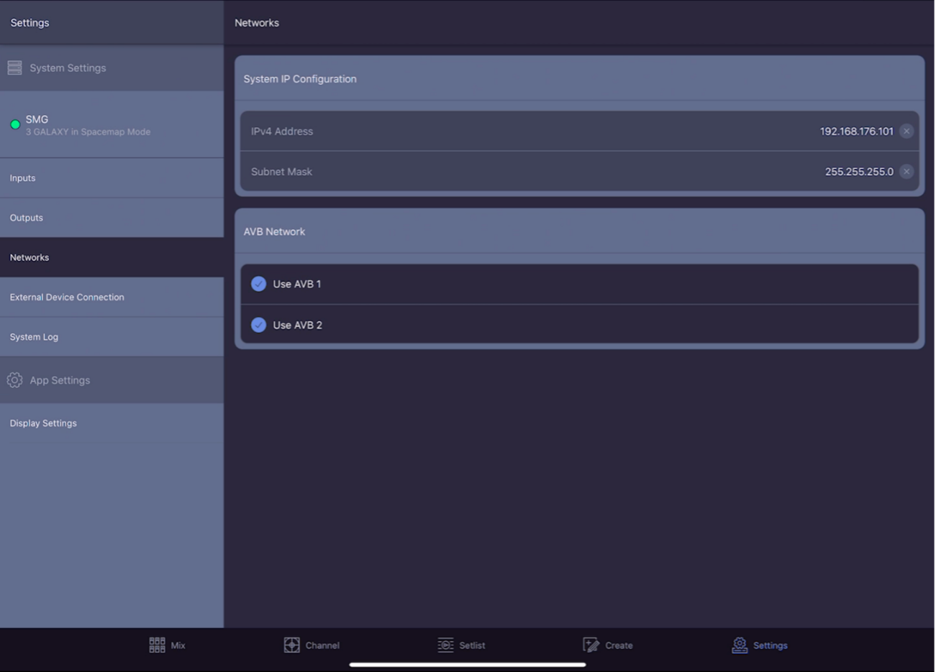This screenshot has height=672, width=936.
Task: Click the Channel tab label
Action: [x=322, y=645]
